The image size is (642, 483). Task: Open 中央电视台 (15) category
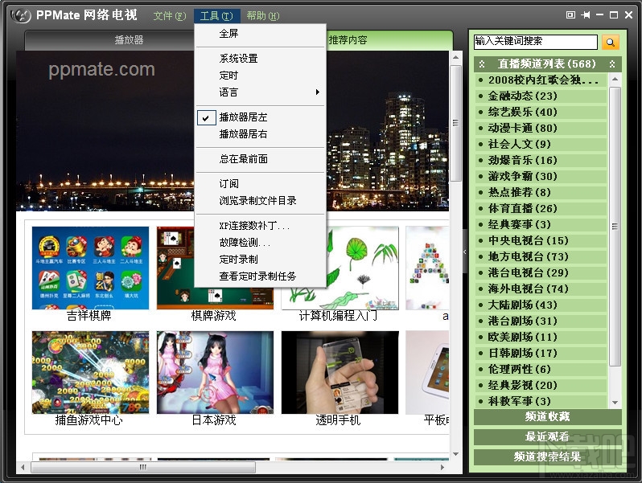point(541,240)
